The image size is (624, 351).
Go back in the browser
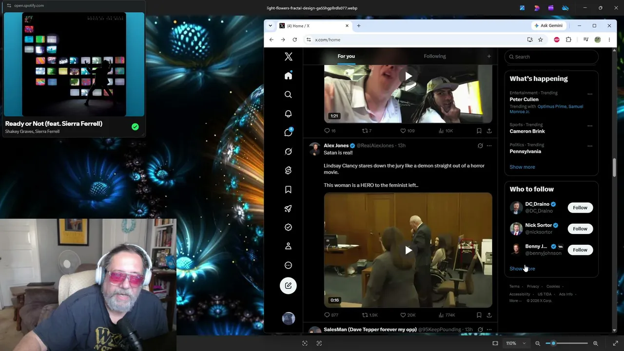click(x=272, y=39)
